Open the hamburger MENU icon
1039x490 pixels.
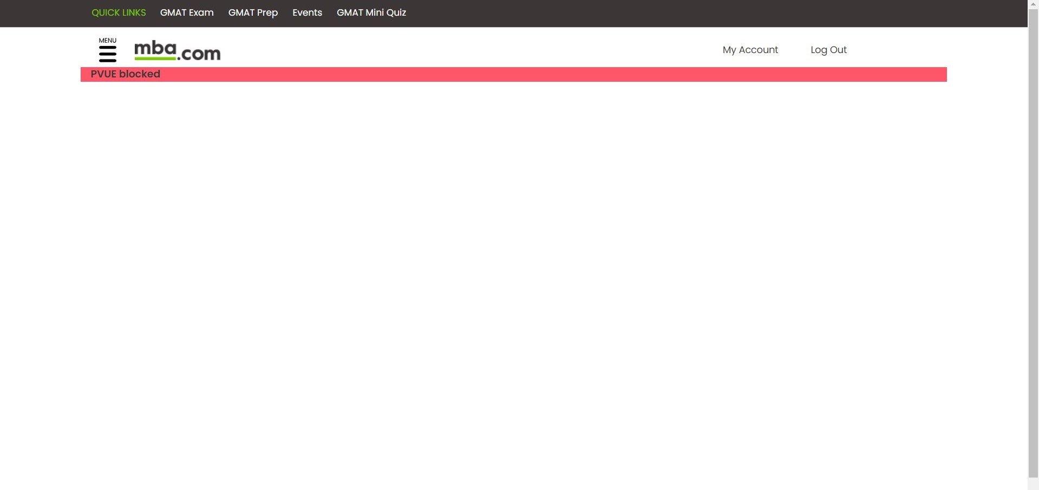(108, 53)
